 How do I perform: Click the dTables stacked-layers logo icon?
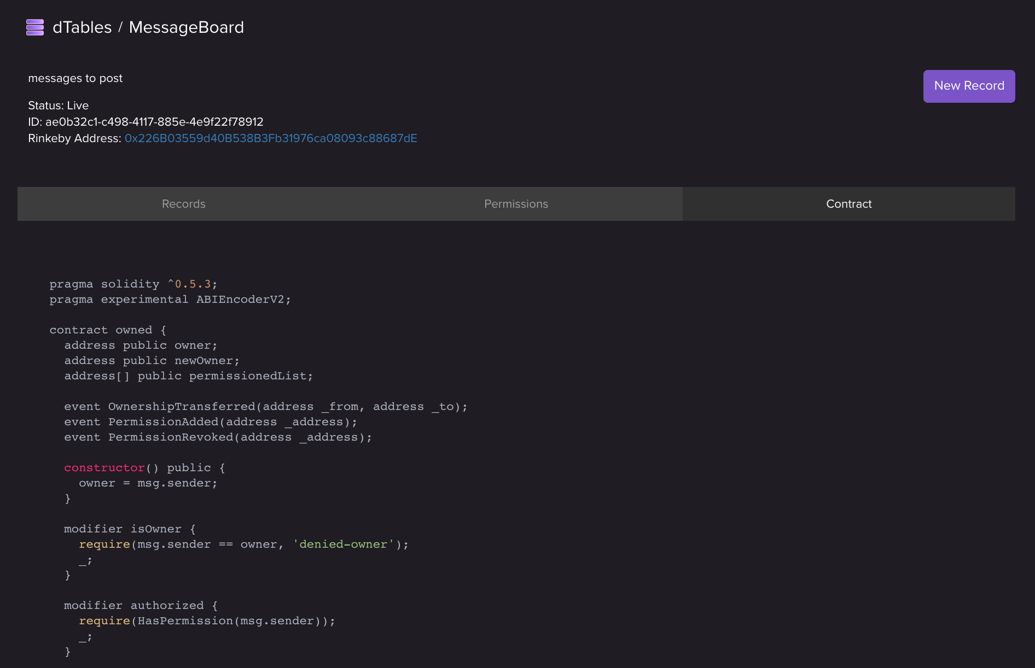pos(35,27)
